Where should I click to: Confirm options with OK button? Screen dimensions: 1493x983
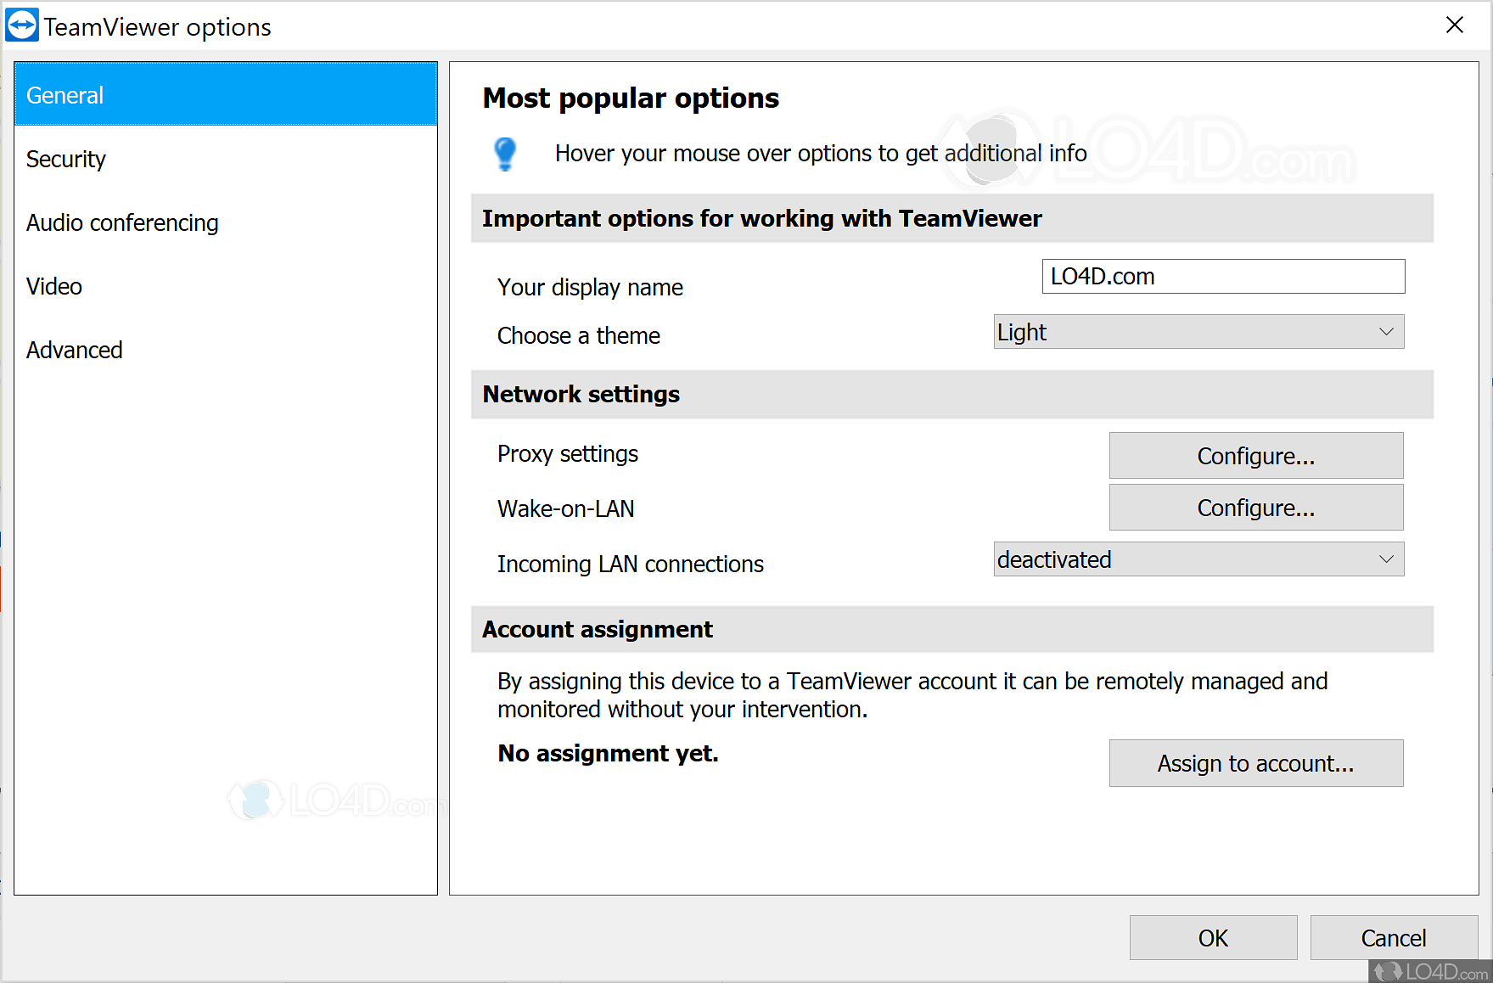[x=1213, y=937]
